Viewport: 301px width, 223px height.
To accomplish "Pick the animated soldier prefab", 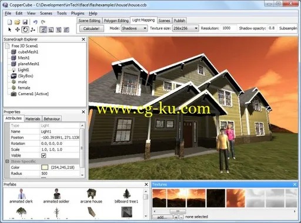I will 56,196.
